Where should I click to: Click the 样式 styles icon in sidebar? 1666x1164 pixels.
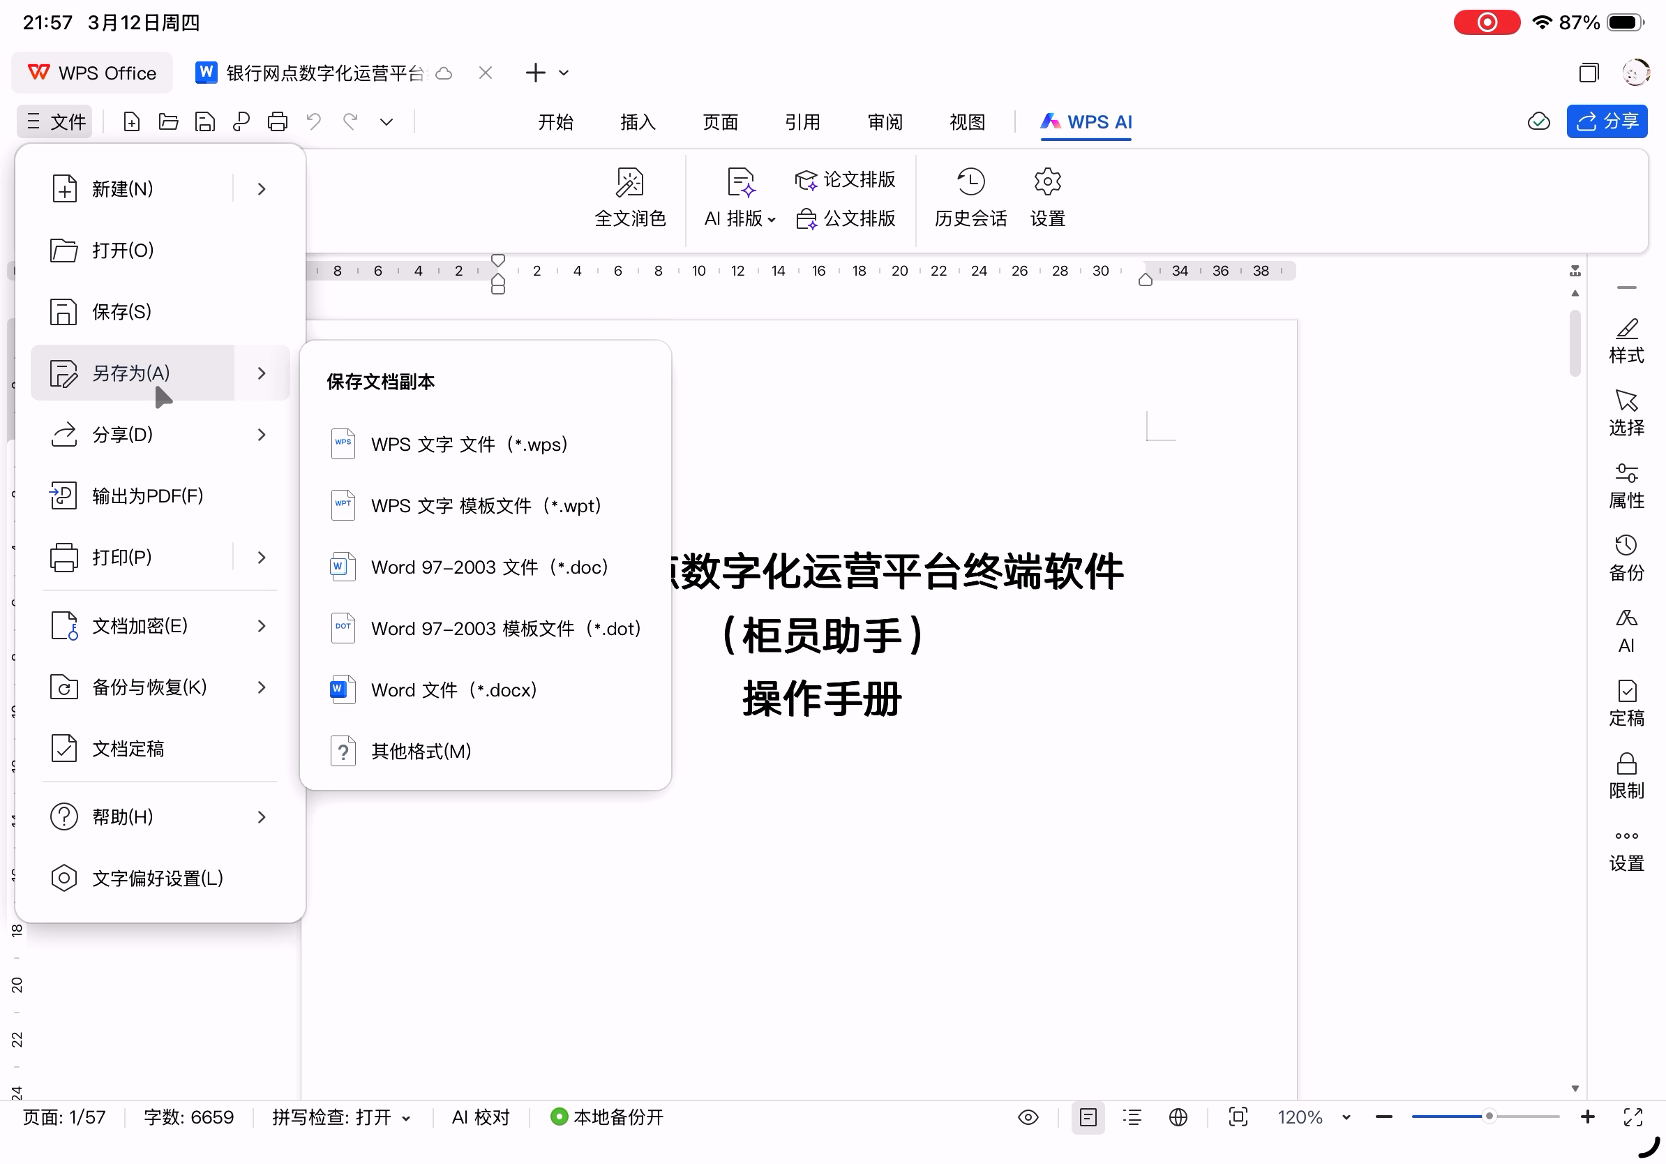click(1626, 341)
